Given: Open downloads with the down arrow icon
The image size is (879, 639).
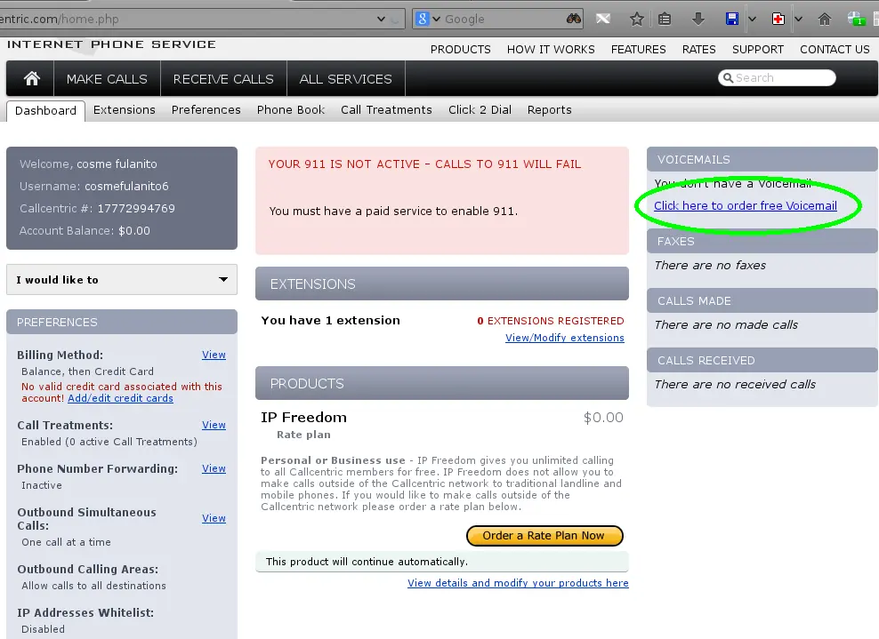Looking at the screenshot, I should coord(698,19).
